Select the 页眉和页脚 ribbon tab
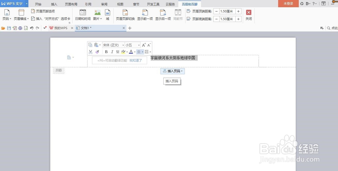The width and height of the screenshot is (338, 171). pyautogui.click(x=190, y=4)
